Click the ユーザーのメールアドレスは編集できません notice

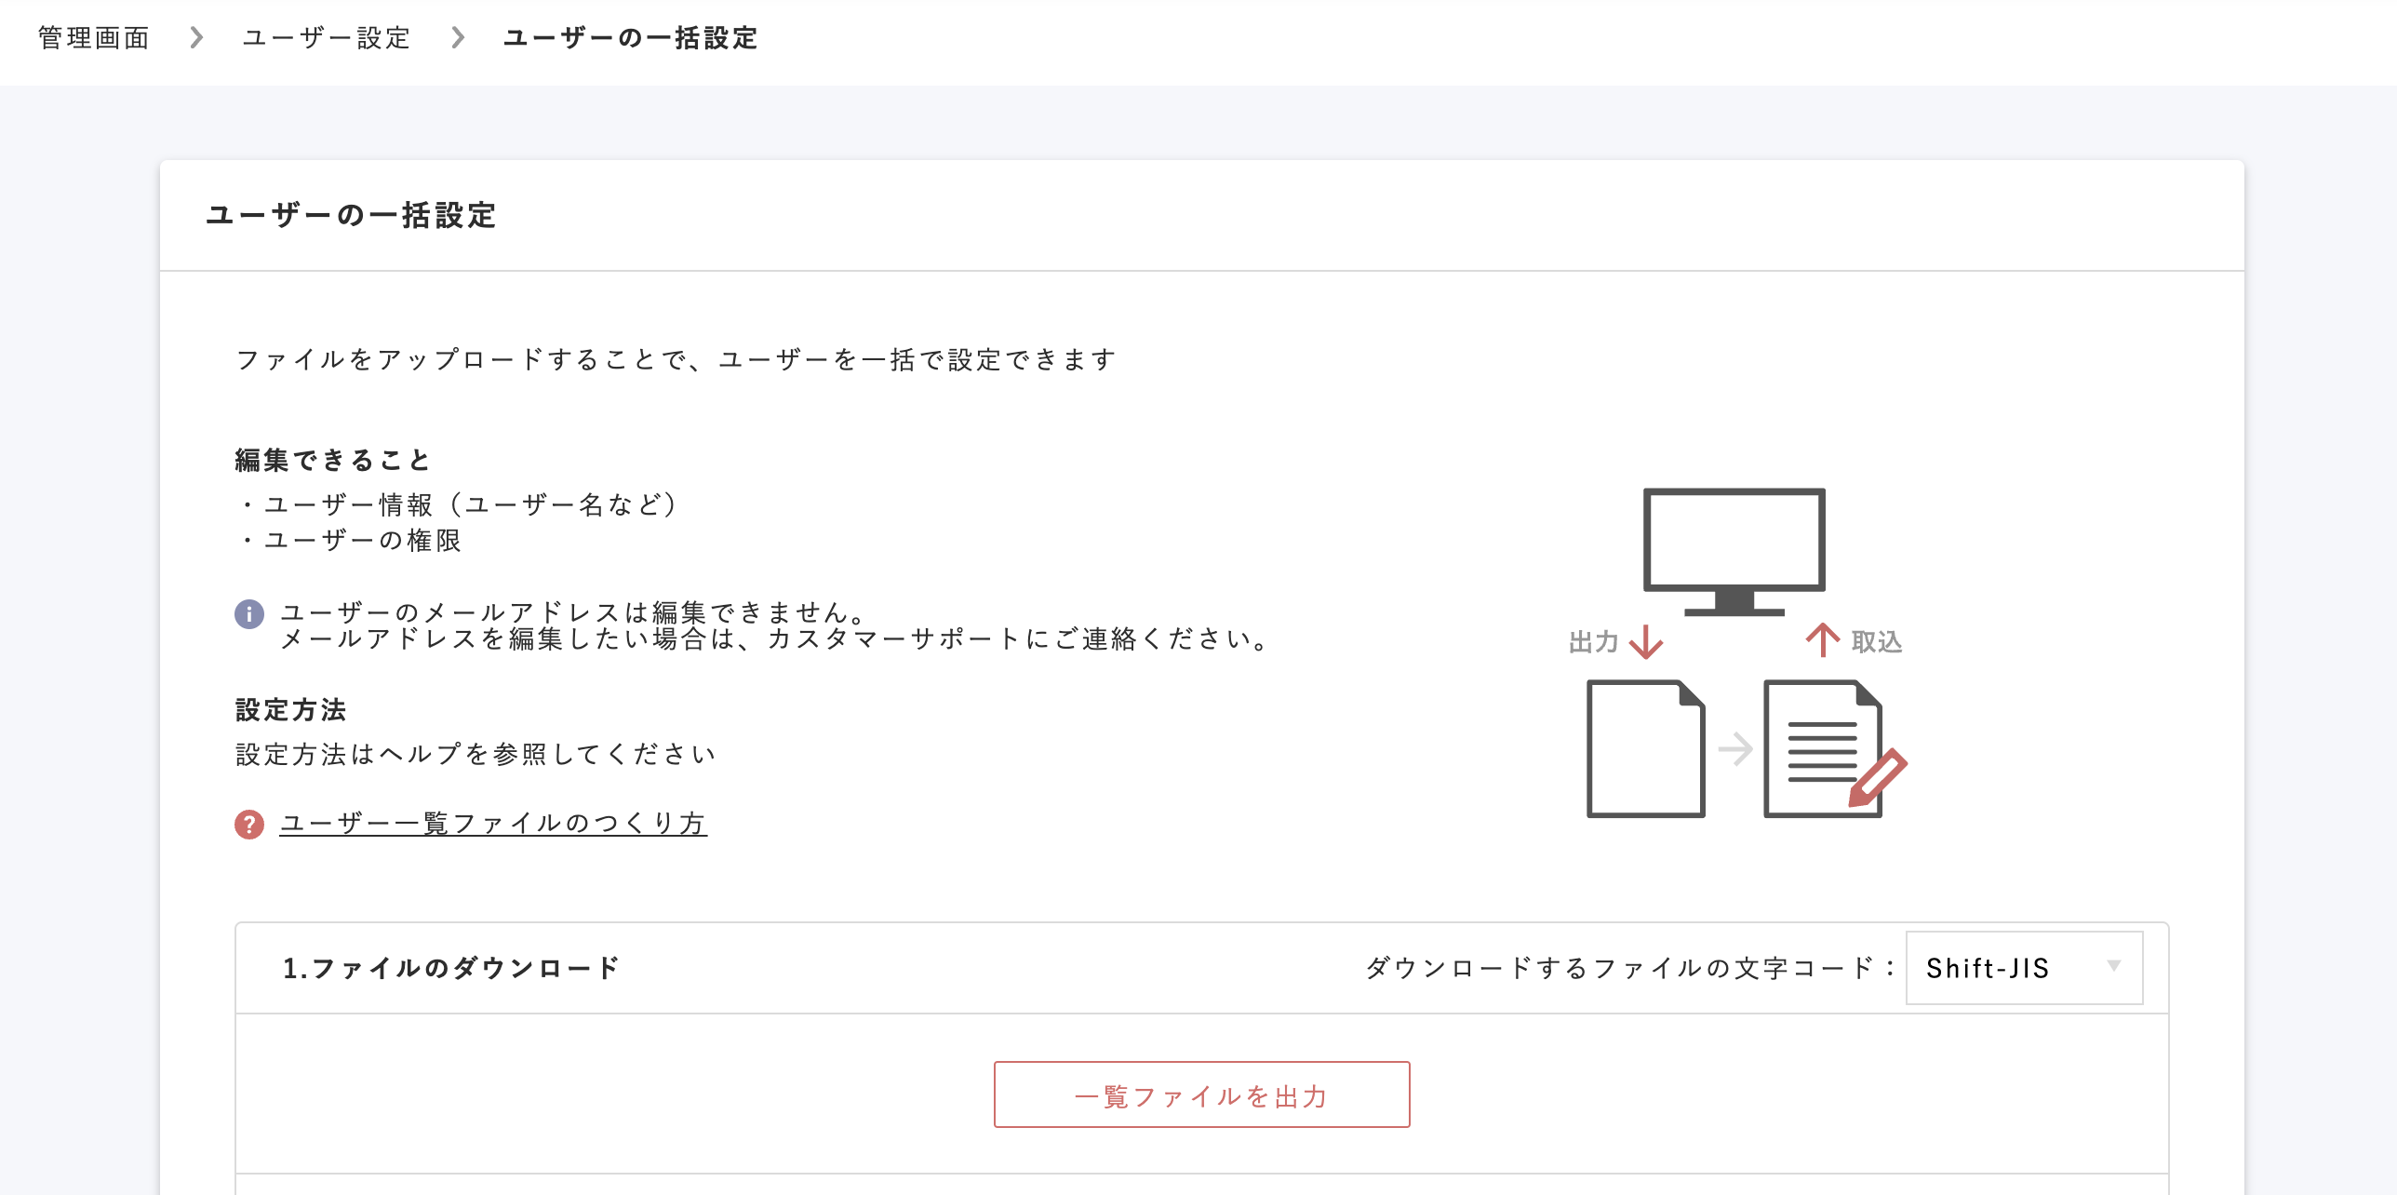pos(574,612)
